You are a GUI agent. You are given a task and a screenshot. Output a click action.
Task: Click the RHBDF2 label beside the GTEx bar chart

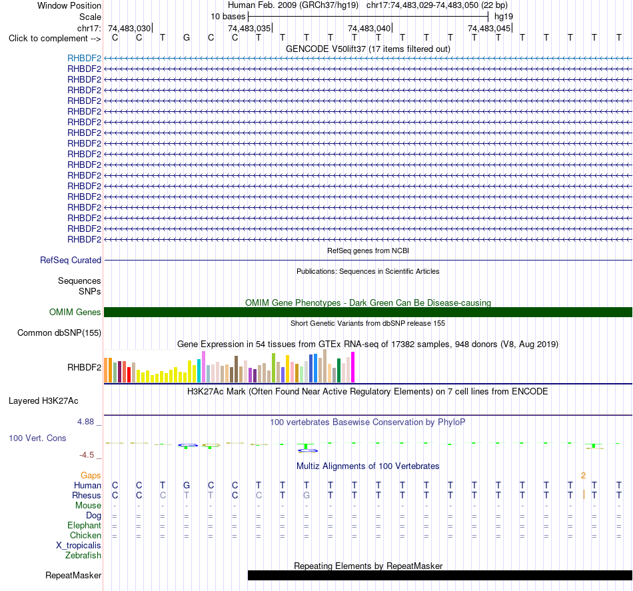point(84,367)
